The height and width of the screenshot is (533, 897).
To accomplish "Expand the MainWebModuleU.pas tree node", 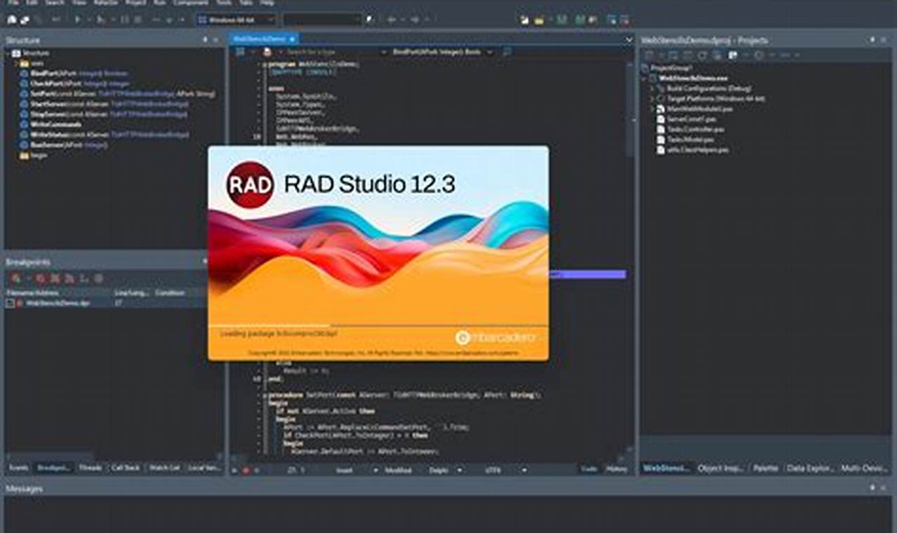I will [652, 109].
